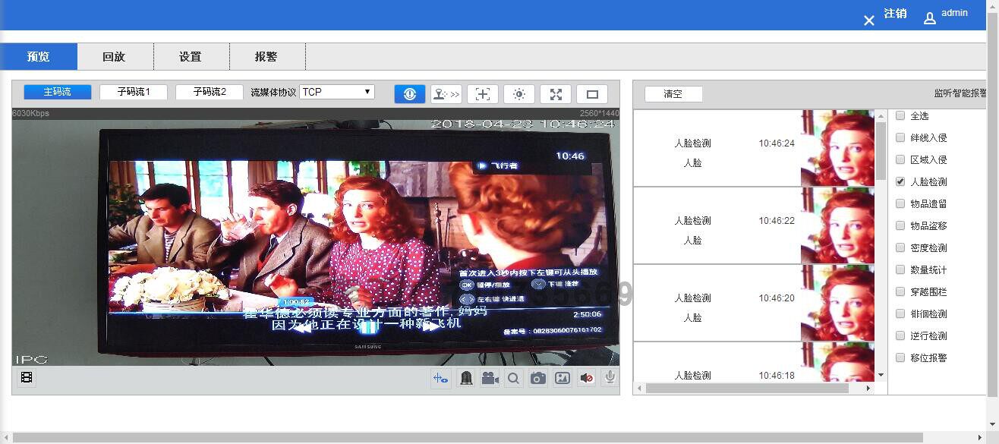The image size is (999, 444).
Task: Click the page bottom horizontal scrollbar
Action: (x=468, y=438)
